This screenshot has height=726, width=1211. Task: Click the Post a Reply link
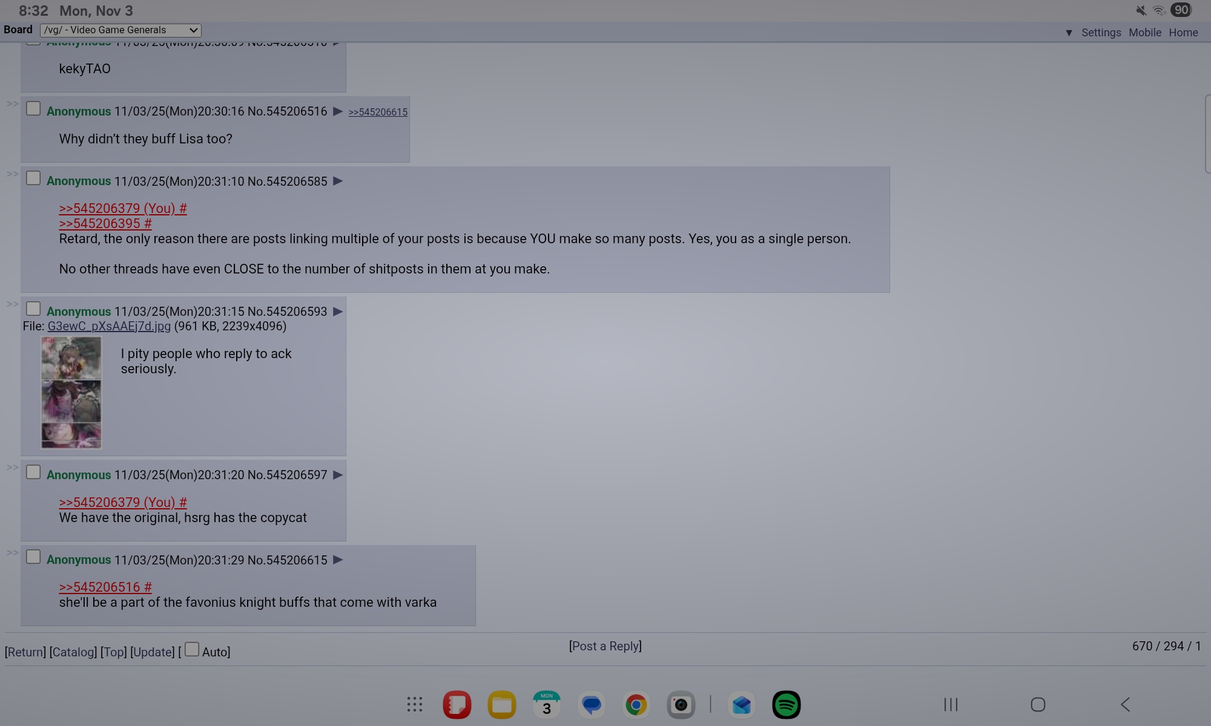605,646
